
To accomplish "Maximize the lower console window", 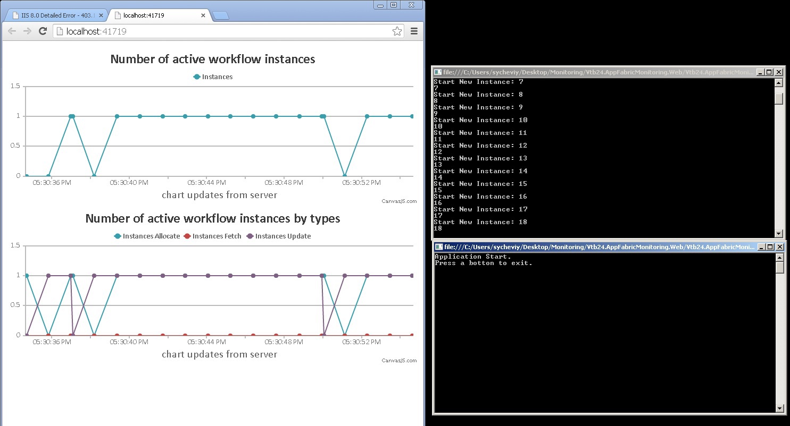I will click(x=770, y=247).
